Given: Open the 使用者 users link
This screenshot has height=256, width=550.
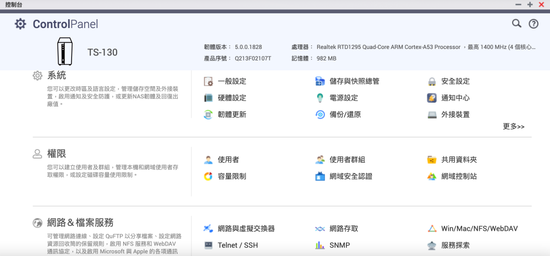Looking at the screenshot, I should coord(228,160).
